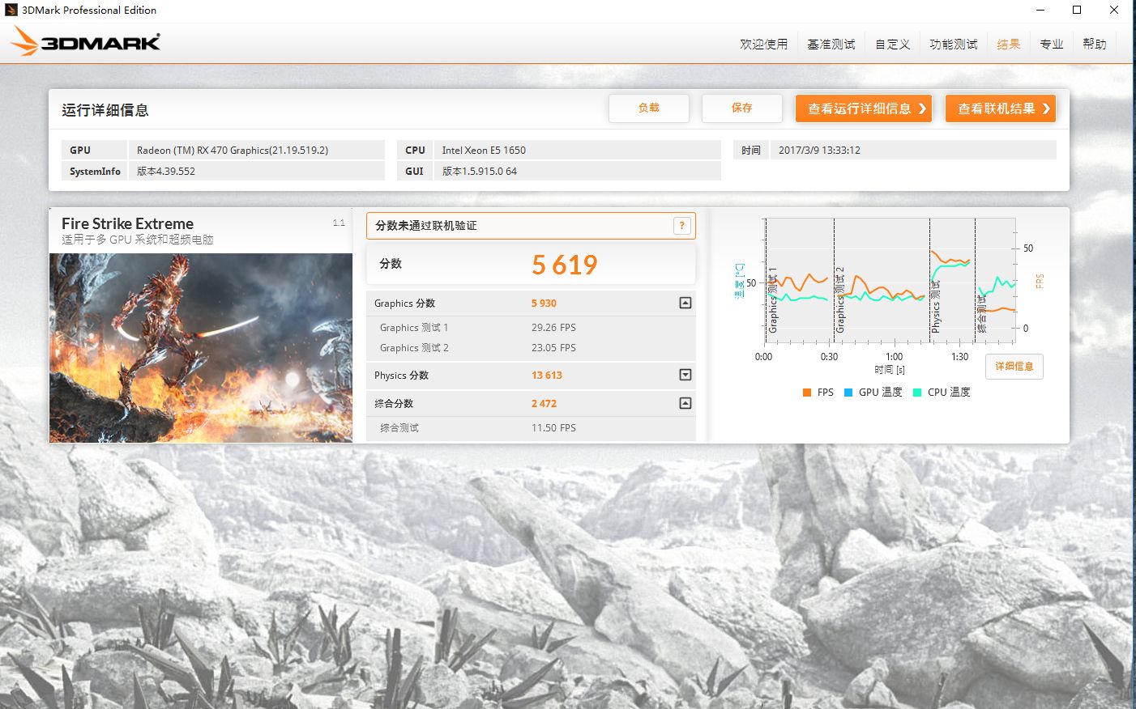Click the Graphics 测试 1 row 29.26 FPS
This screenshot has width=1136, height=709.
(531, 328)
